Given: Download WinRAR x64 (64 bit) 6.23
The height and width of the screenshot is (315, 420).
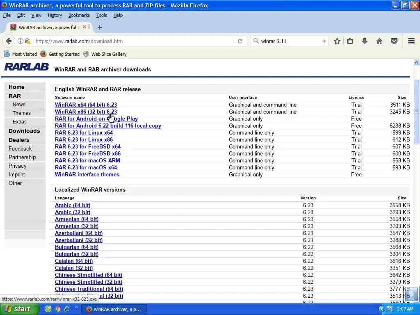Looking at the screenshot, I should coord(86,105).
